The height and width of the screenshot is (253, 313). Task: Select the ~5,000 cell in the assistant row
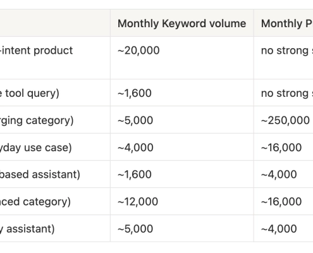[182, 228]
